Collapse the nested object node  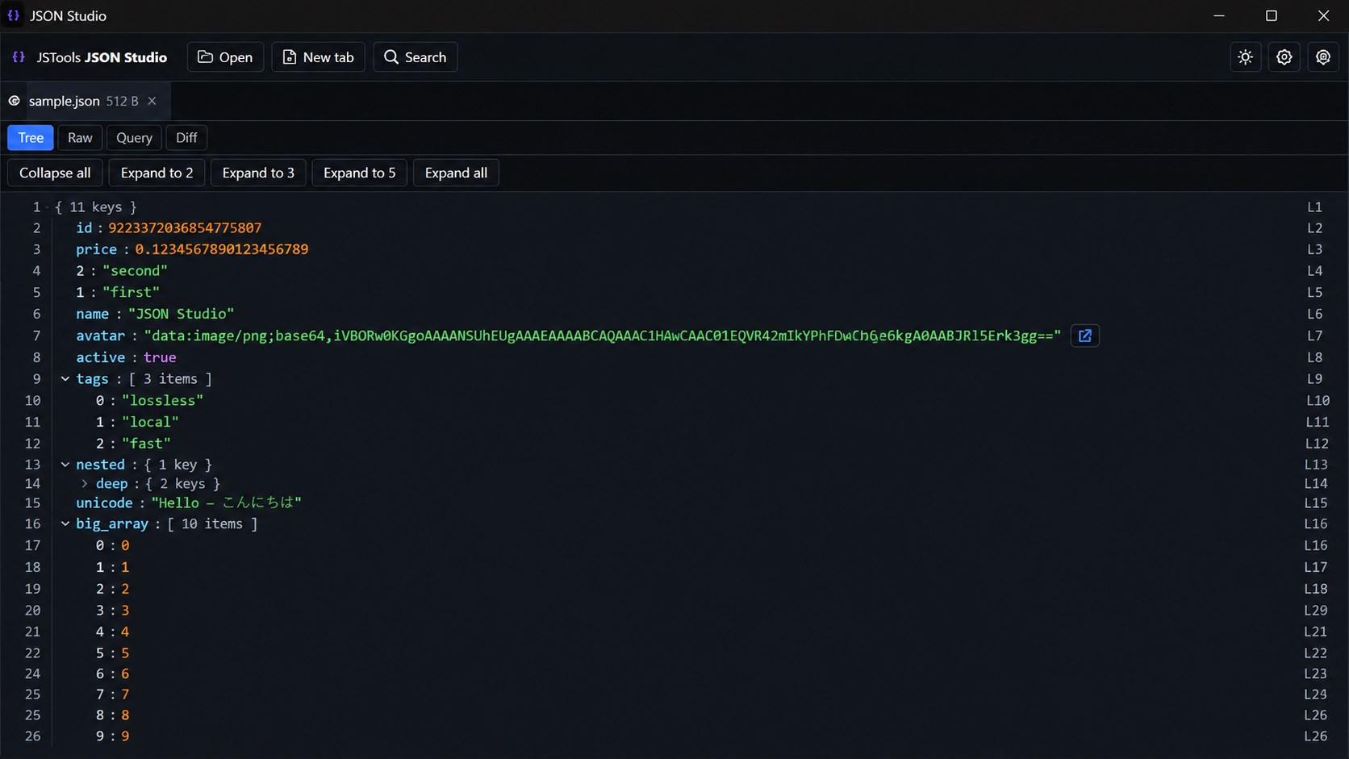tap(65, 465)
